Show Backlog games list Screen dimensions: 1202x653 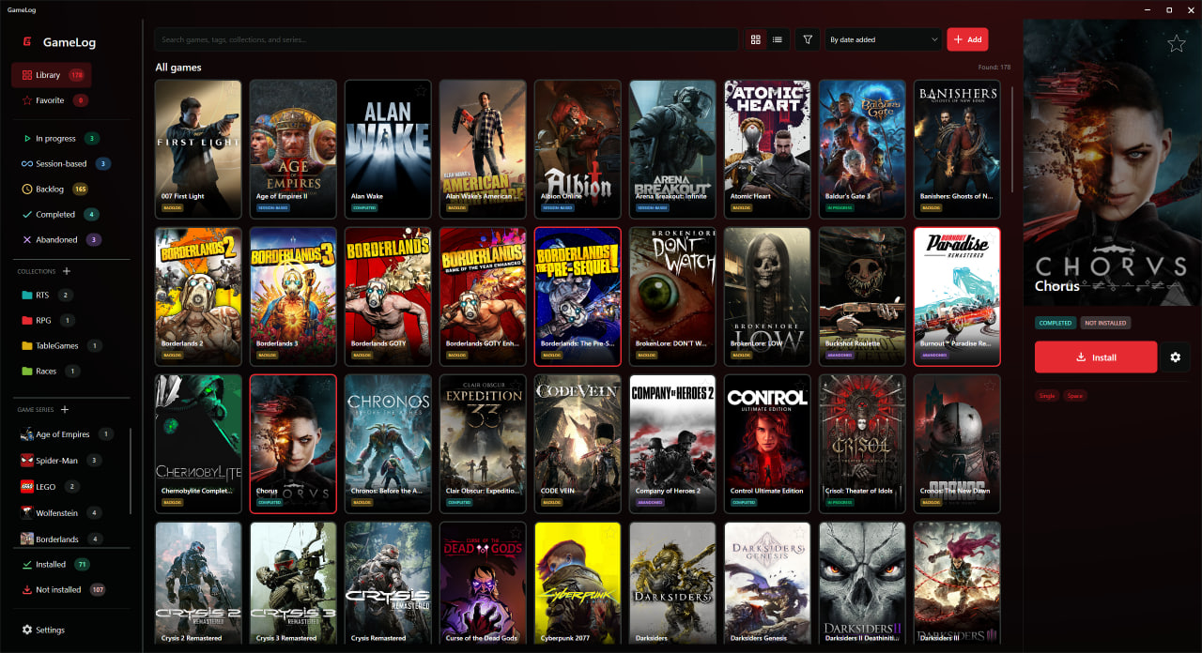coord(54,189)
